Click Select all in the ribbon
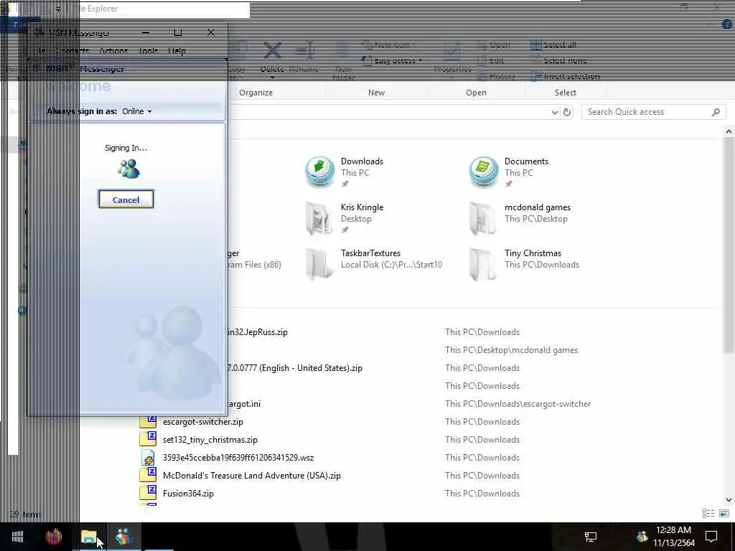This screenshot has width=735, height=551. pyautogui.click(x=553, y=45)
